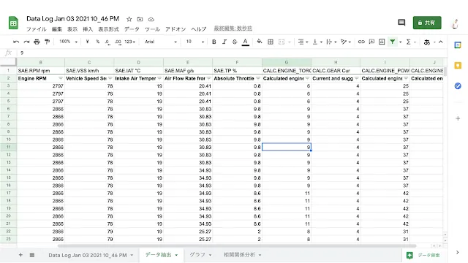Open the borders tool
This screenshot has width=468, height=263.
271,42
